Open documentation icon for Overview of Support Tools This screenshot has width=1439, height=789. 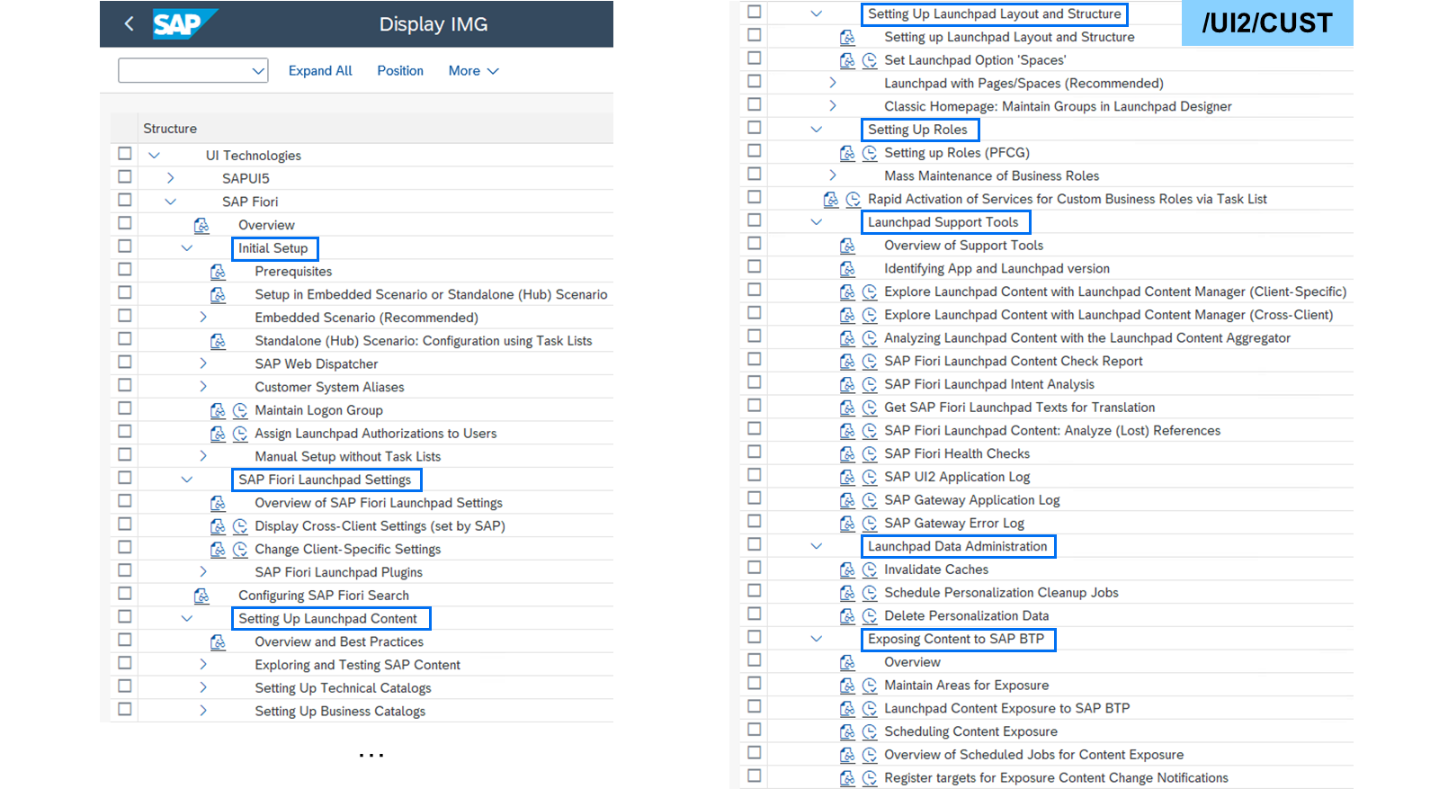[847, 246]
